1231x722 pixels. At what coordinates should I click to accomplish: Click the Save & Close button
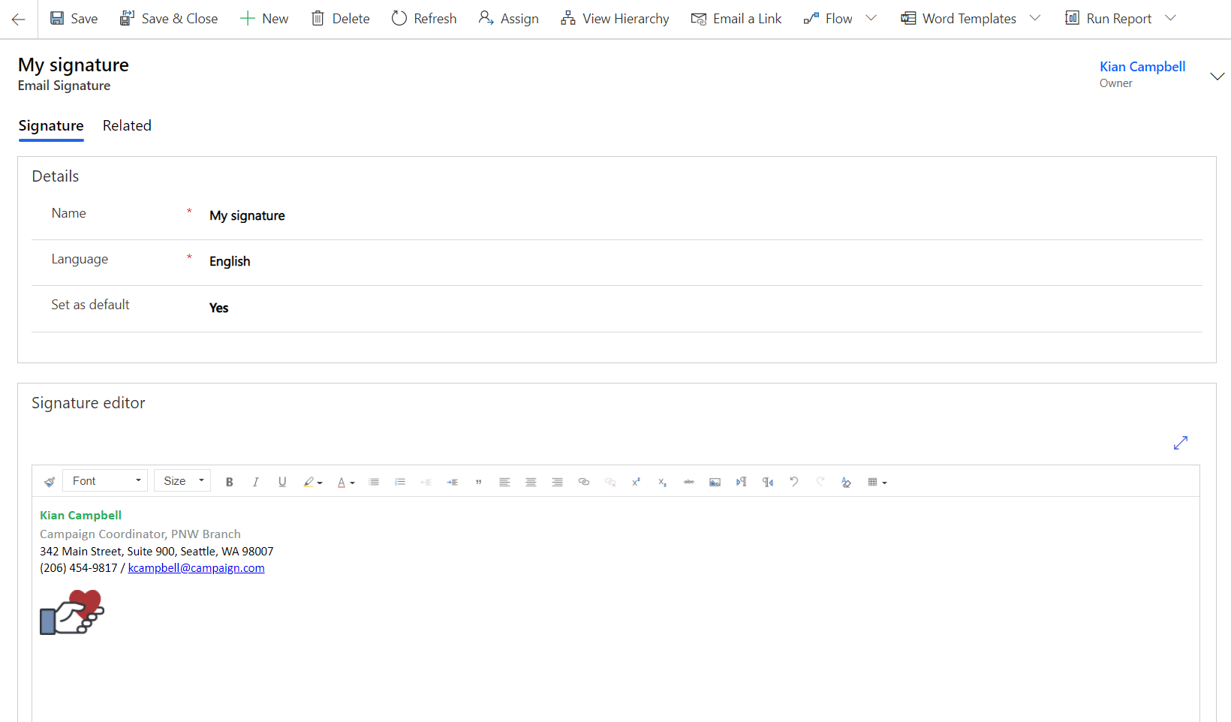tap(169, 18)
